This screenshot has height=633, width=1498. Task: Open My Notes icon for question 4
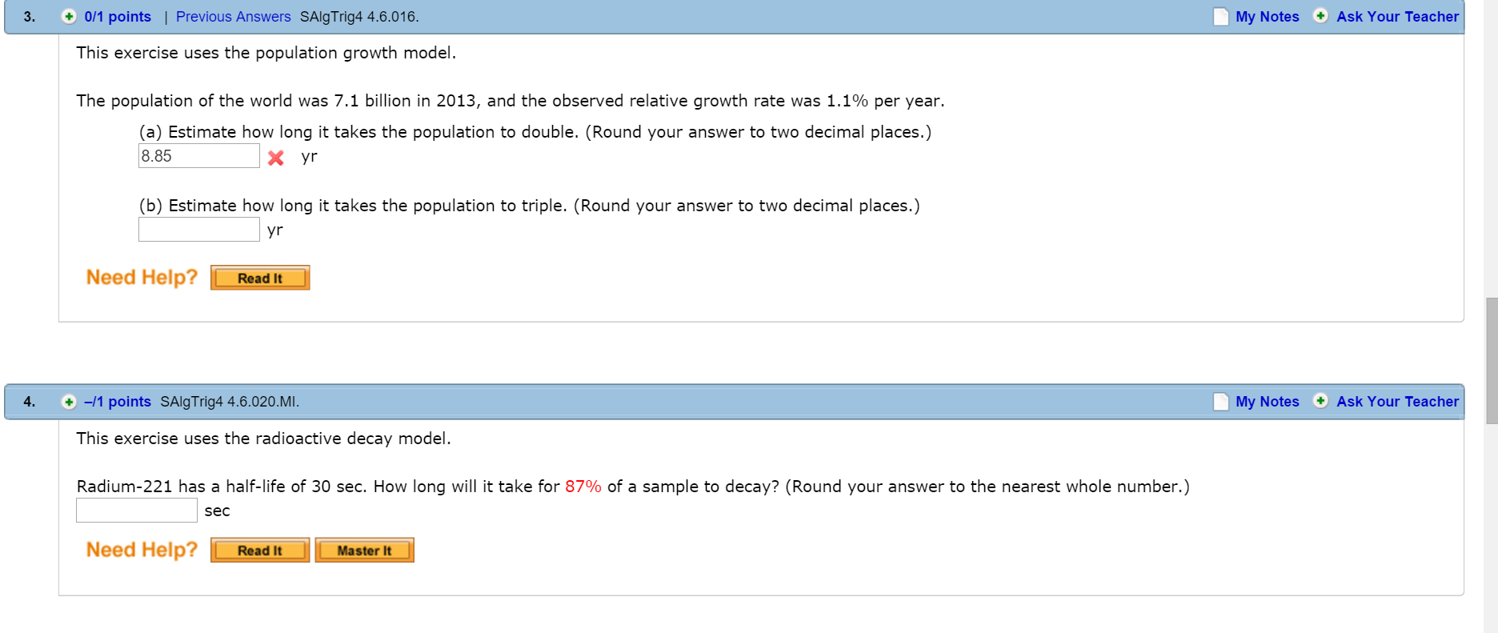tap(1221, 402)
